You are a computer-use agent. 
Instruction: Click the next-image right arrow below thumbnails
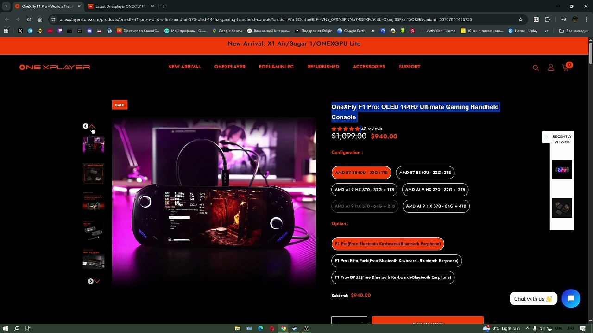[x=91, y=281]
